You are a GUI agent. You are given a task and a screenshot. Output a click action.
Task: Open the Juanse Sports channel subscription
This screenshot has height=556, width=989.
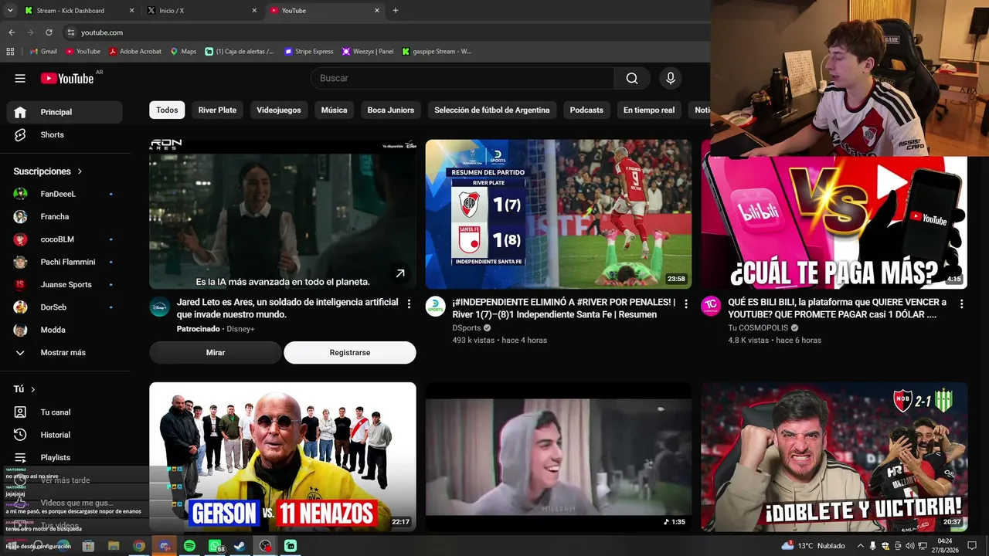pos(65,284)
